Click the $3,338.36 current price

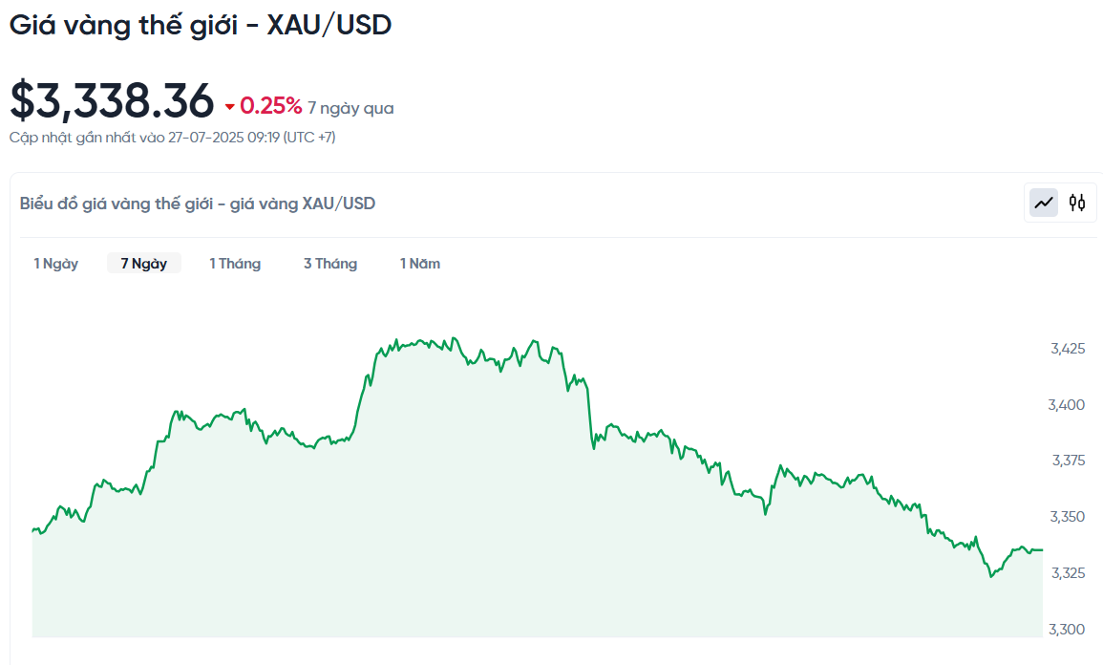click(112, 100)
